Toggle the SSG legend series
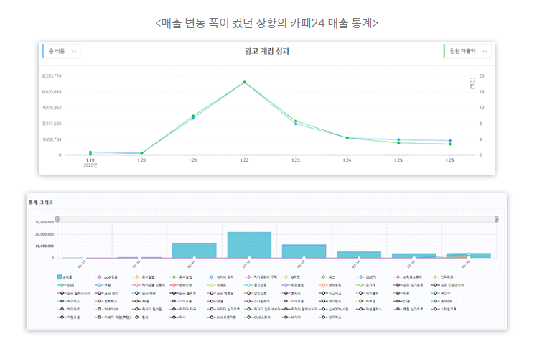 coord(65,285)
